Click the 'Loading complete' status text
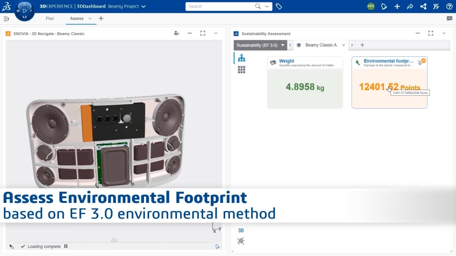Viewport: 456px width, 256px height. point(44,247)
